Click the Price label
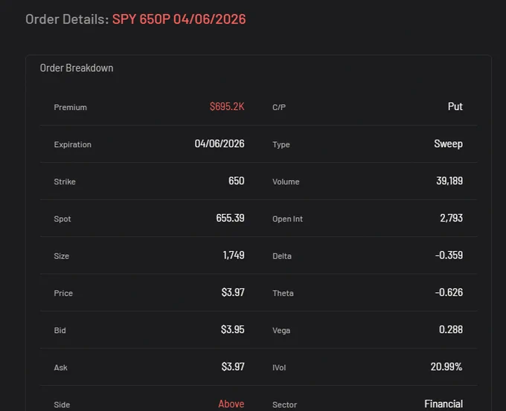This screenshot has width=506, height=411. click(x=63, y=293)
